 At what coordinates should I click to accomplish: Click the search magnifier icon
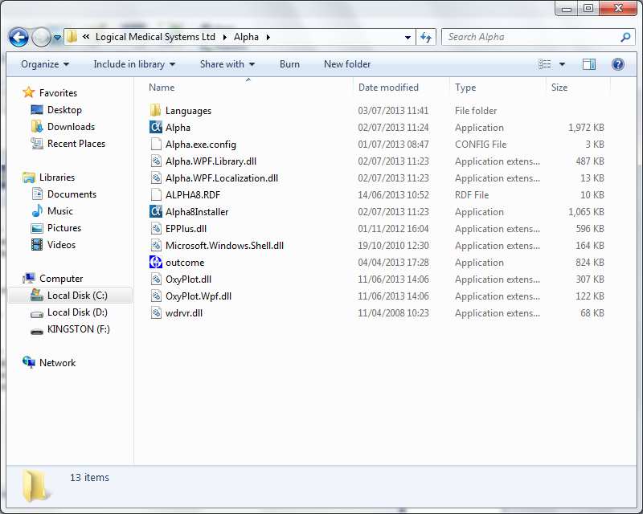tap(625, 37)
